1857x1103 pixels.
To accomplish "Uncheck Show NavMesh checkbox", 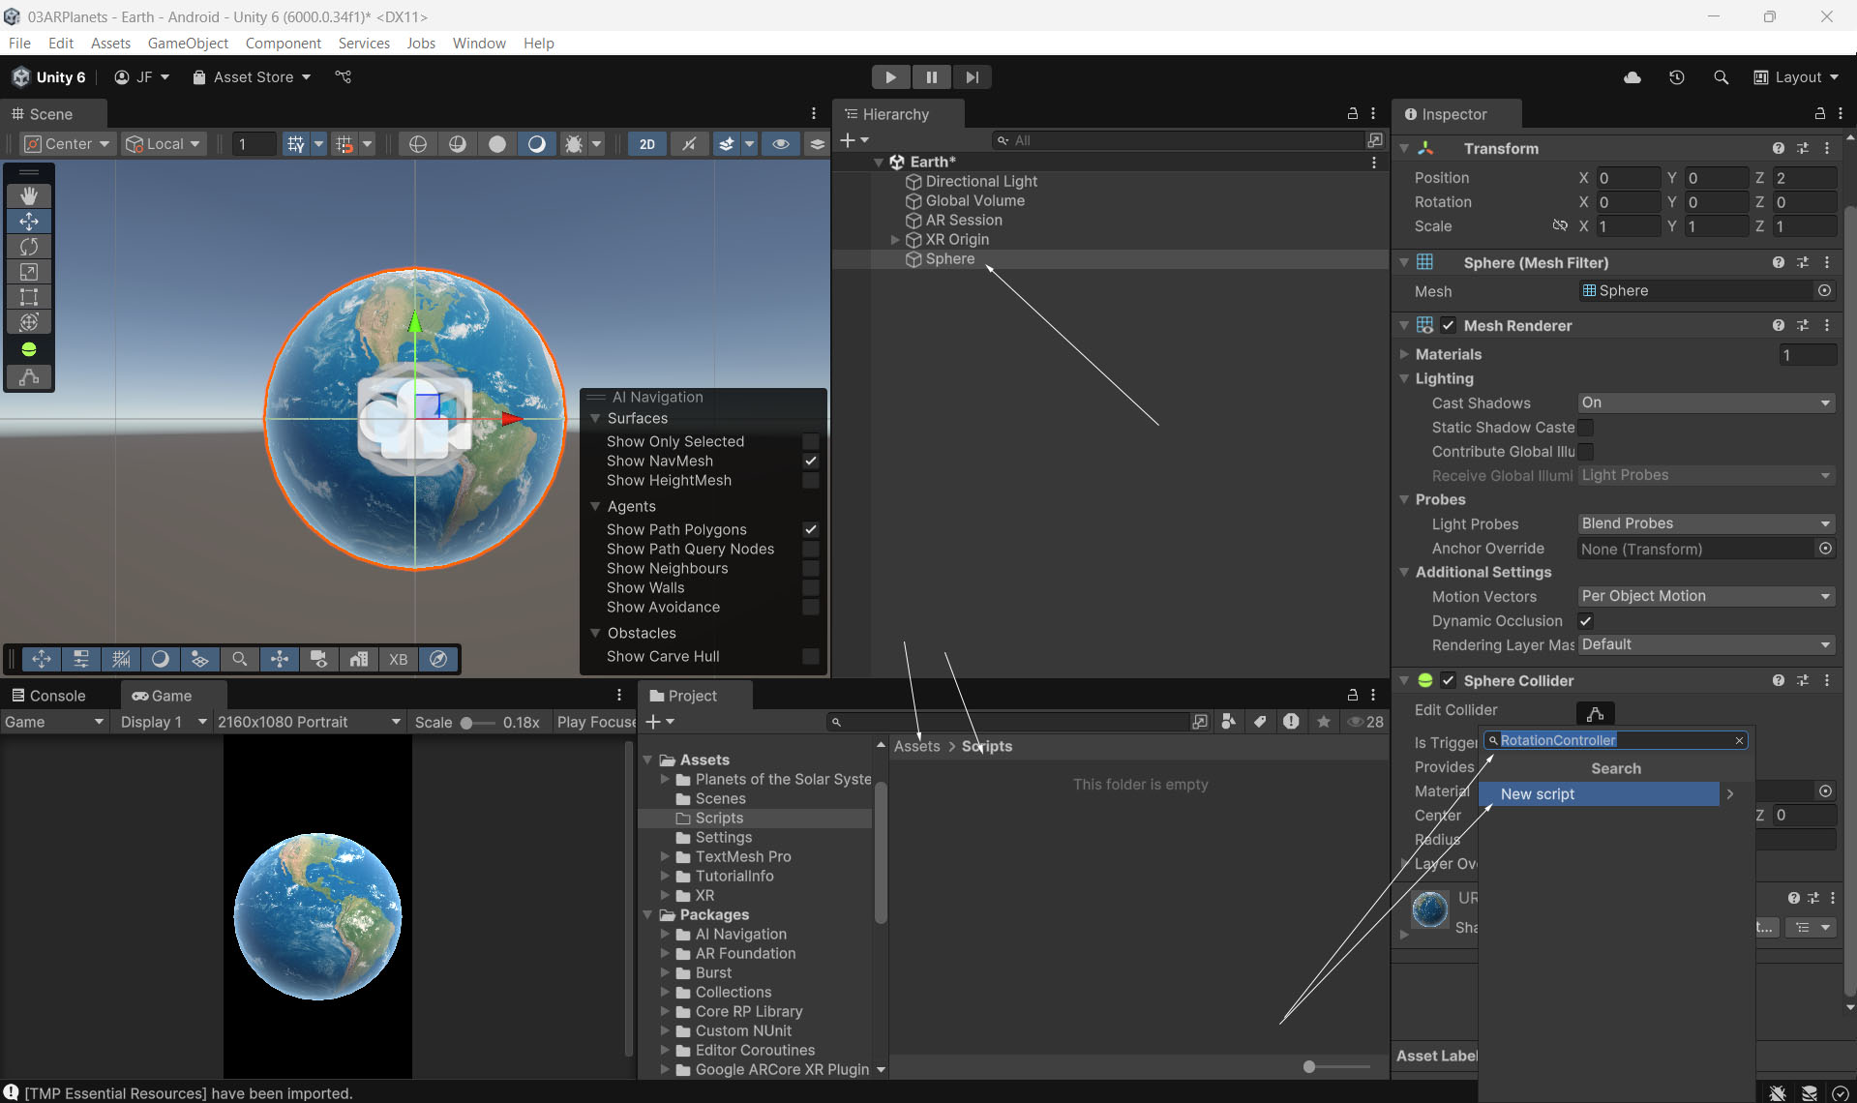I will tap(810, 462).
